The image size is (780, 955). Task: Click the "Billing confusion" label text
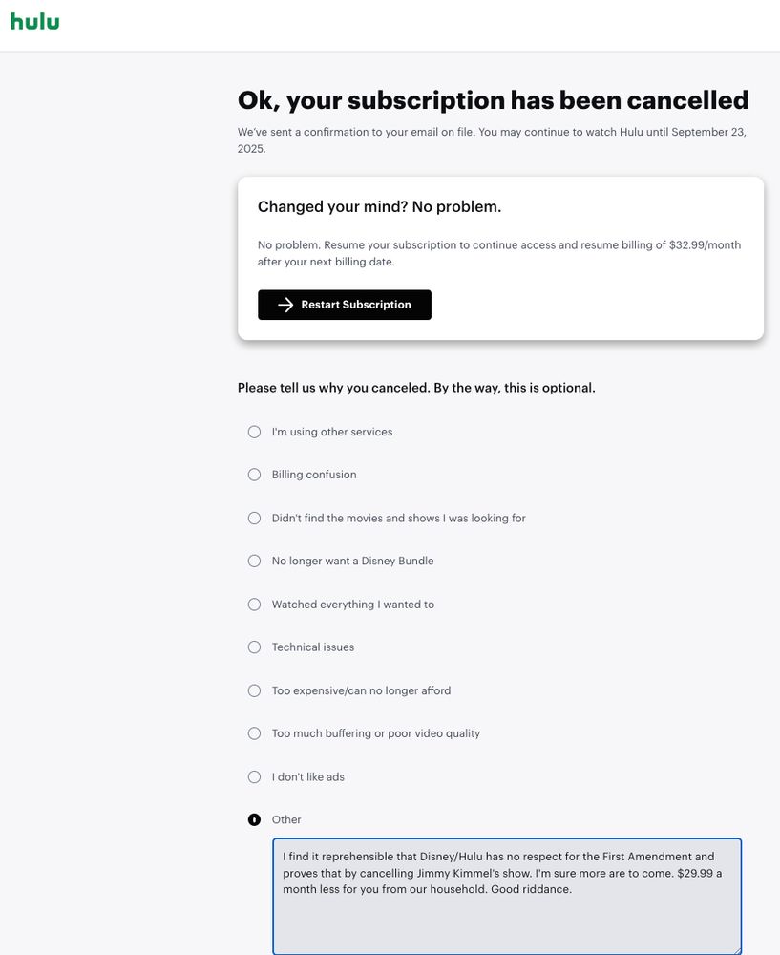[314, 475]
